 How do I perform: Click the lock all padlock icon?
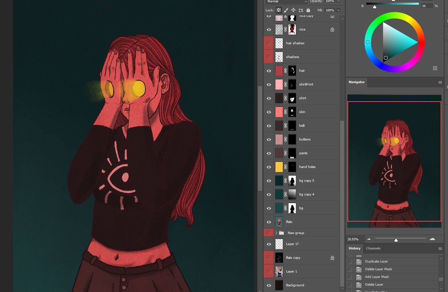tap(308, 10)
